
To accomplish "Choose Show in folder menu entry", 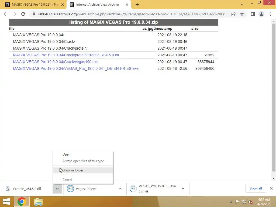I will click(x=83, y=170).
